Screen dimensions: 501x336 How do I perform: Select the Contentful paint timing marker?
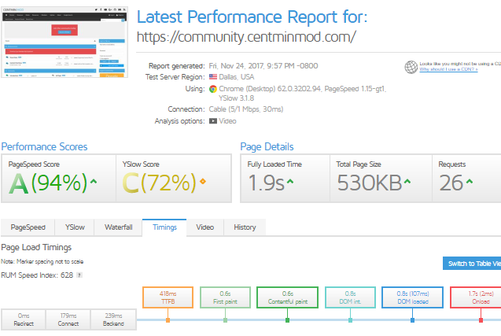(x=287, y=297)
